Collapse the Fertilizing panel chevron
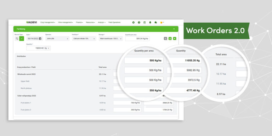The width and height of the screenshot is (272, 136). (174, 29)
